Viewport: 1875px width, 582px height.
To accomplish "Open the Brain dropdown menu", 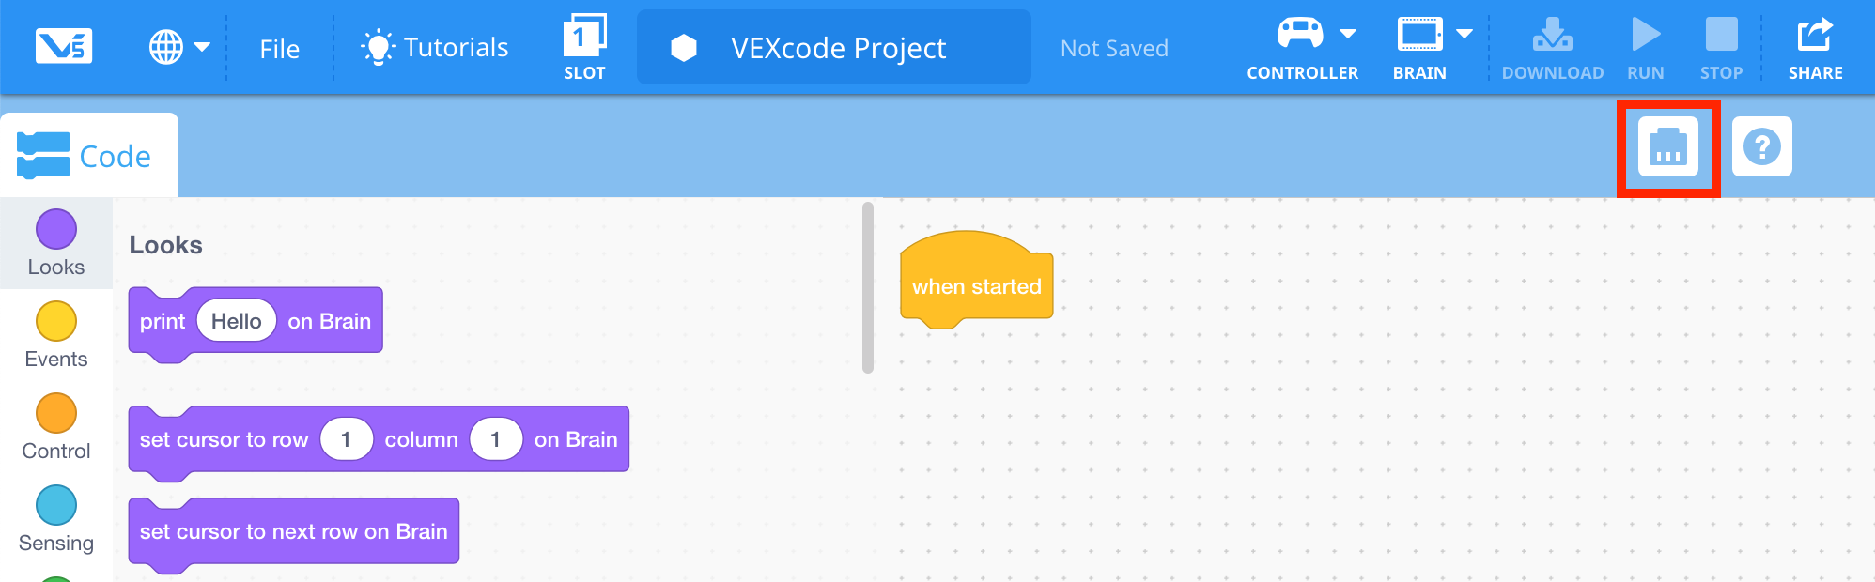I will pos(1463,31).
